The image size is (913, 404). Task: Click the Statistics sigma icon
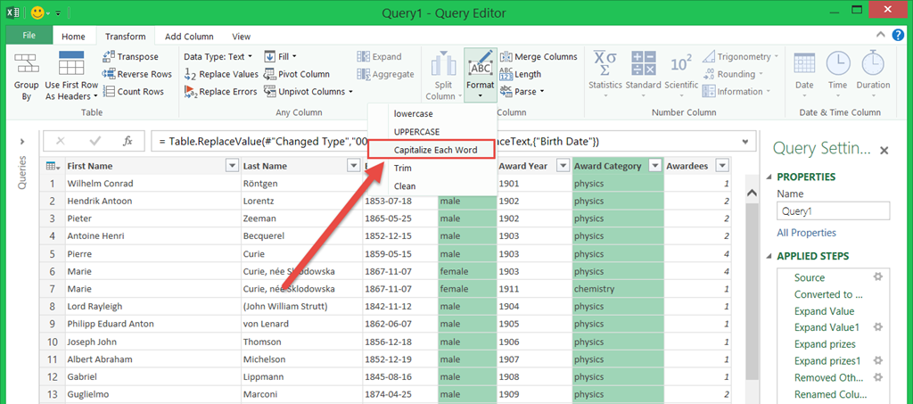pos(605,64)
